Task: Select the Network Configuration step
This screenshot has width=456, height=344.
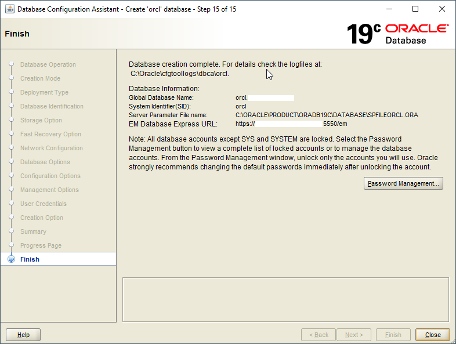Action: point(52,149)
